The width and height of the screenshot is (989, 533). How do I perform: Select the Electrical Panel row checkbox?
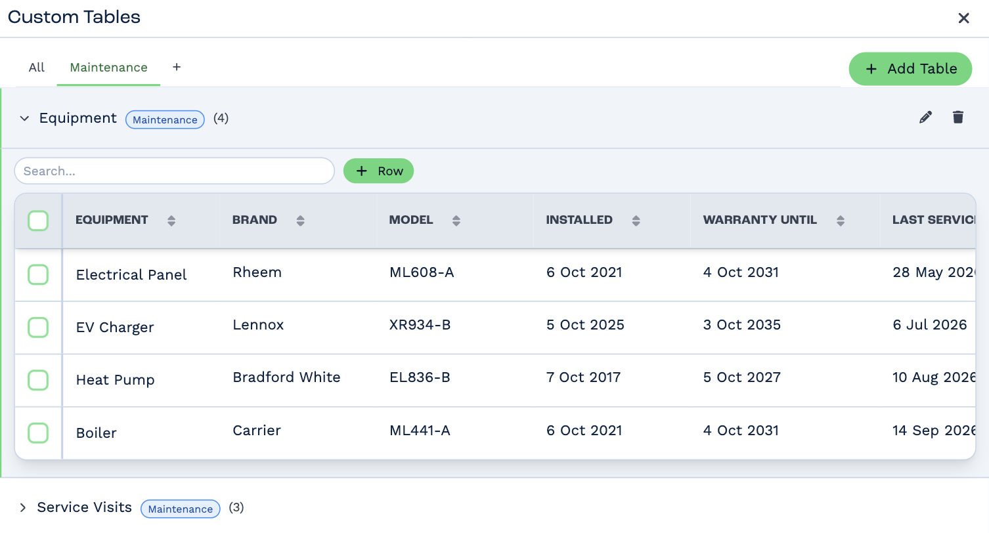coord(38,274)
